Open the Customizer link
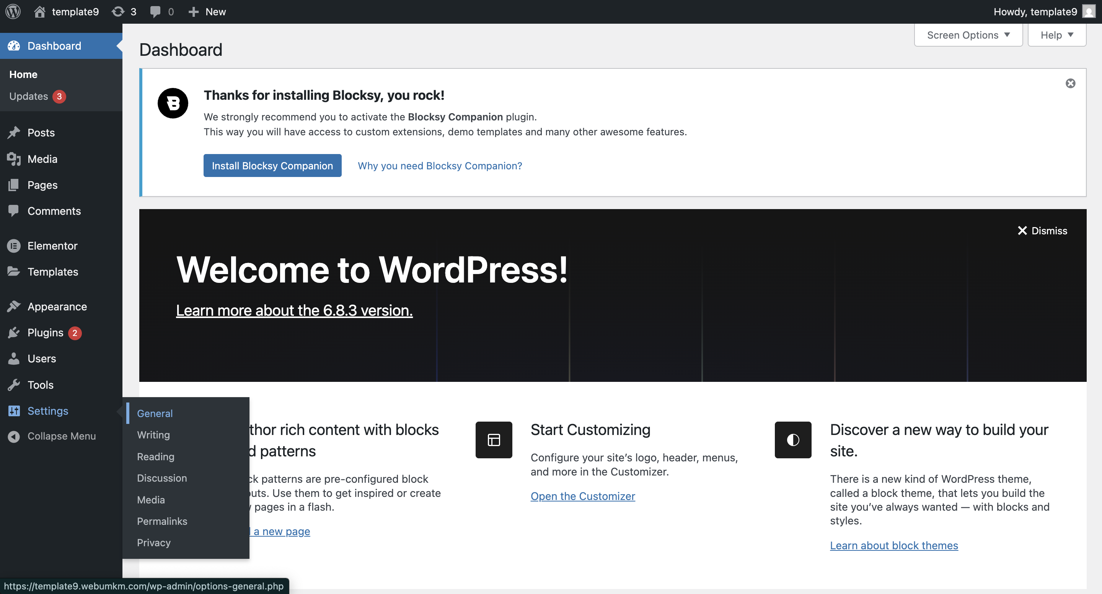 pos(583,496)
